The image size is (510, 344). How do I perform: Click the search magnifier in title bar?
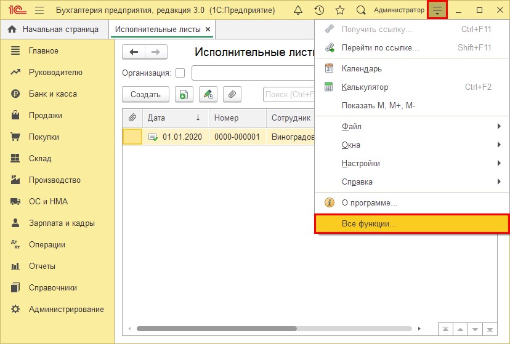tap(361, 10)
